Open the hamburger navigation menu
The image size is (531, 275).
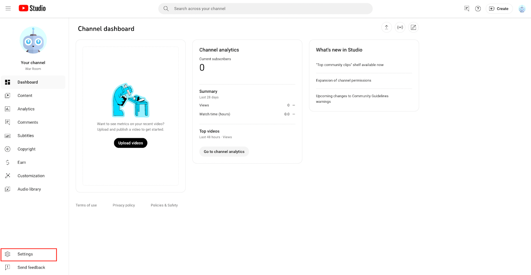8,9
